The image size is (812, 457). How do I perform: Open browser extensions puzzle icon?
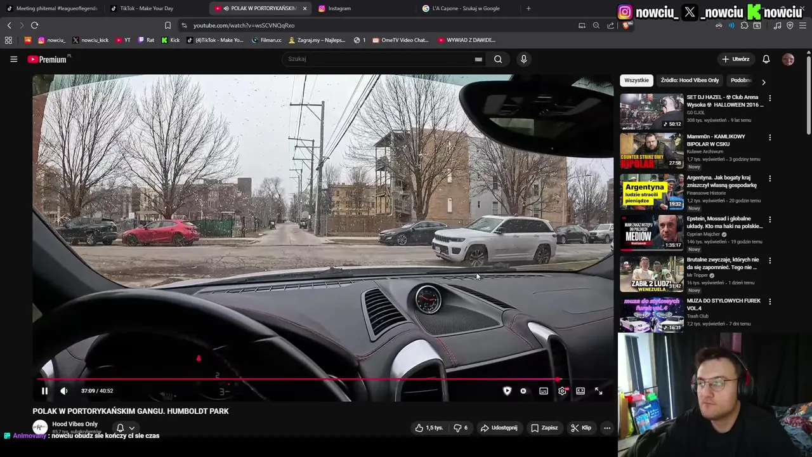[744, 25]
